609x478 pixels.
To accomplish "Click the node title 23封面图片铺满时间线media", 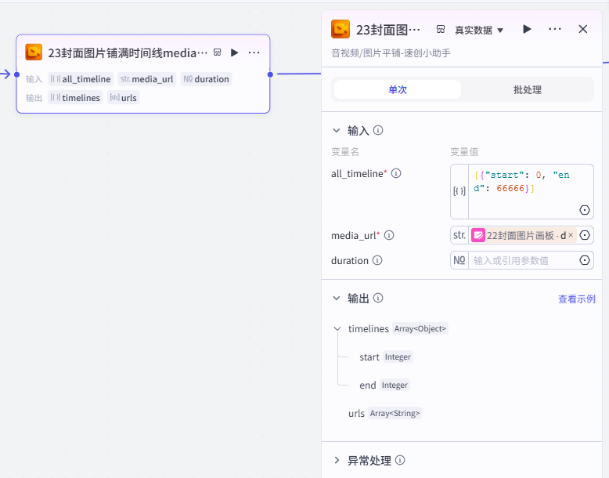I will click(128, 53).
